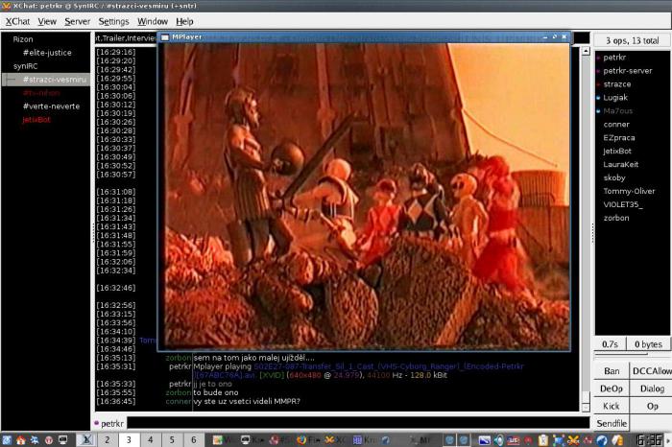Select user petrkr-server in the user list
This screenshot has width=672, height=447.
tap(628, 71)
